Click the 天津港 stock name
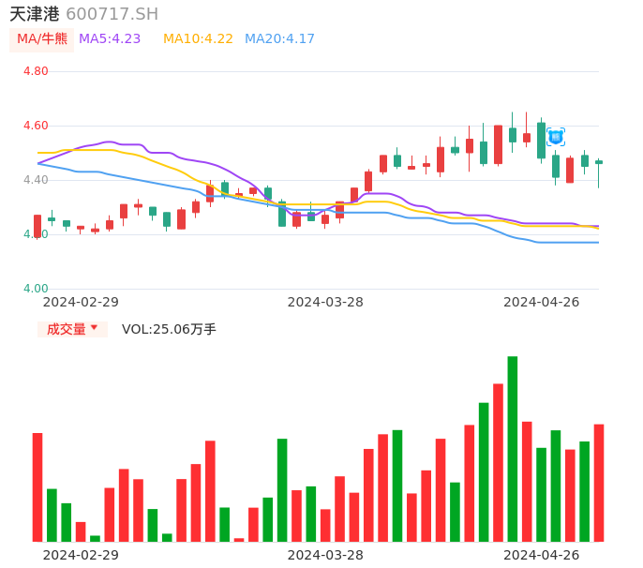643x568 pixels. tap(34, 14)
